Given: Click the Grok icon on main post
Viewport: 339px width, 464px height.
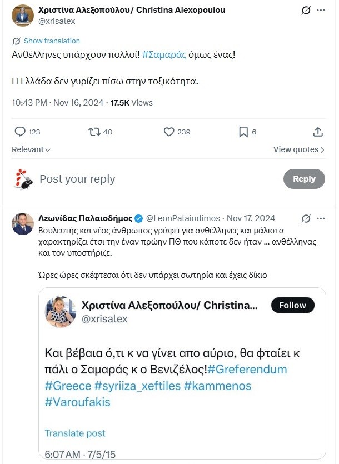Looking at the screenshot, I should (x=305, y=10).
